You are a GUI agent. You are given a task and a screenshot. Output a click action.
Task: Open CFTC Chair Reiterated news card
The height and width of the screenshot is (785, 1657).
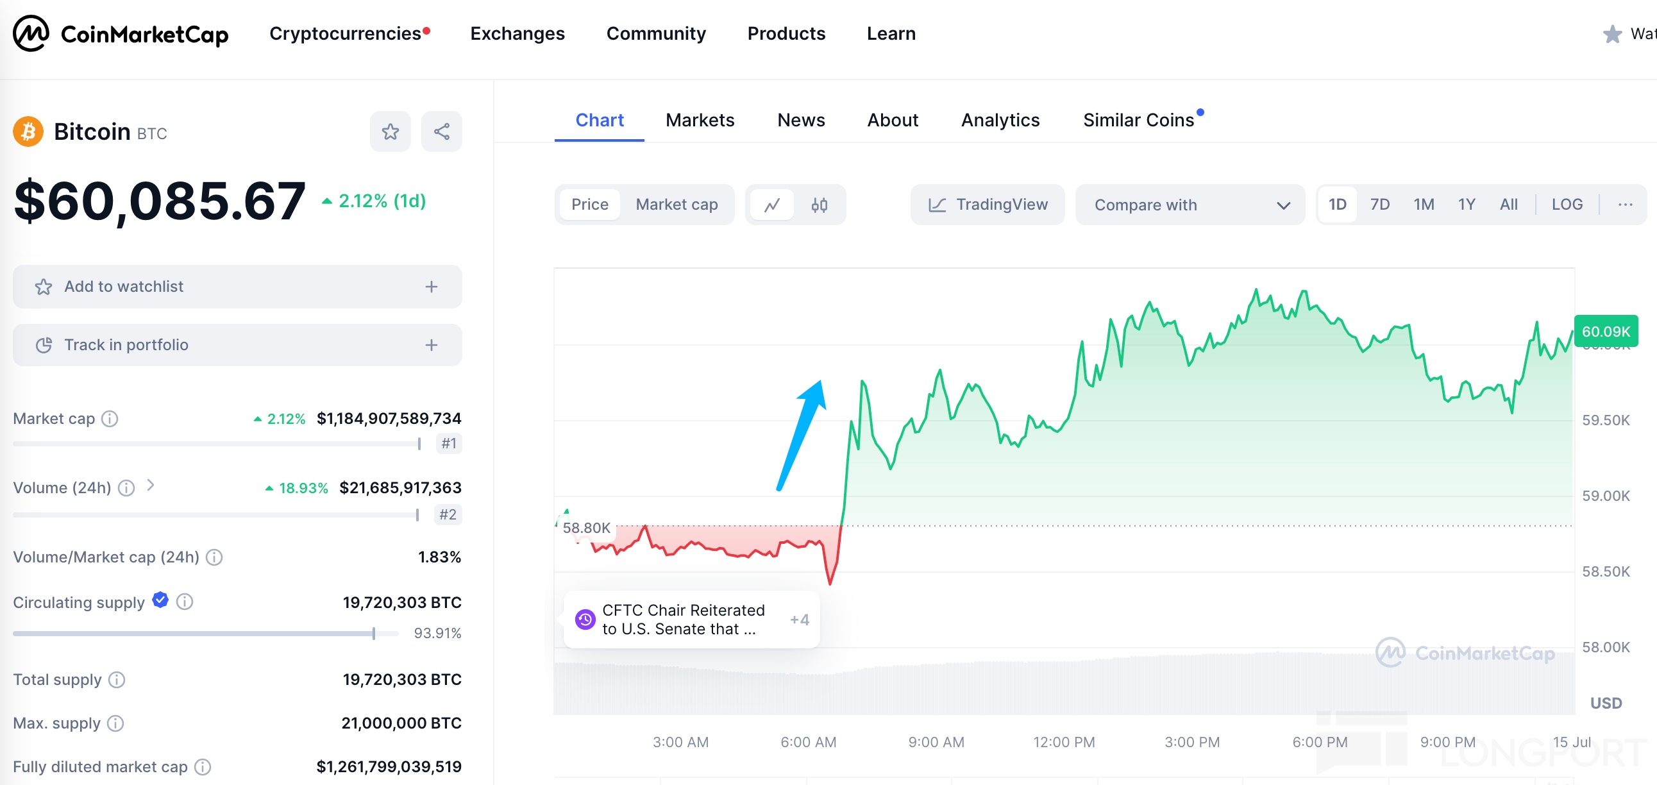click(x=691, y=620)
